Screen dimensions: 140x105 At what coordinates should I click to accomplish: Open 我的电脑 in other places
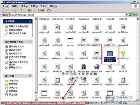click(13, 91)
